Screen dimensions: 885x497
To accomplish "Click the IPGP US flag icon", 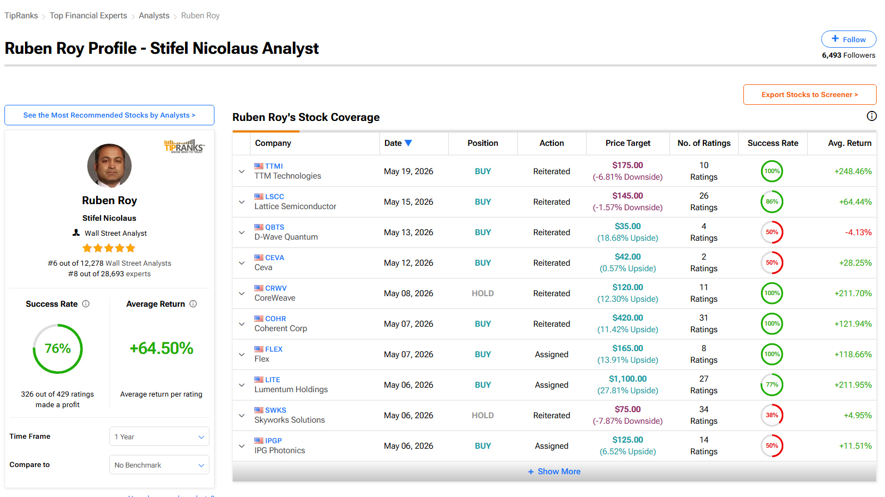I will pyautogui.click(x=259, y=440).
